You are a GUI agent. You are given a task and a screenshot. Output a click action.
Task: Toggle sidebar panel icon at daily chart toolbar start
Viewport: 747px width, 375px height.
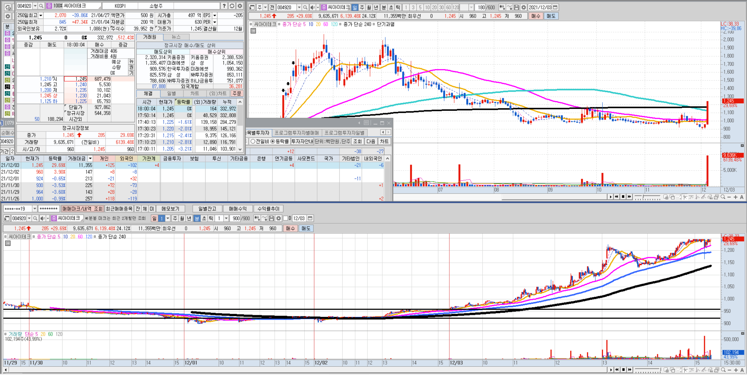[252, 7]
